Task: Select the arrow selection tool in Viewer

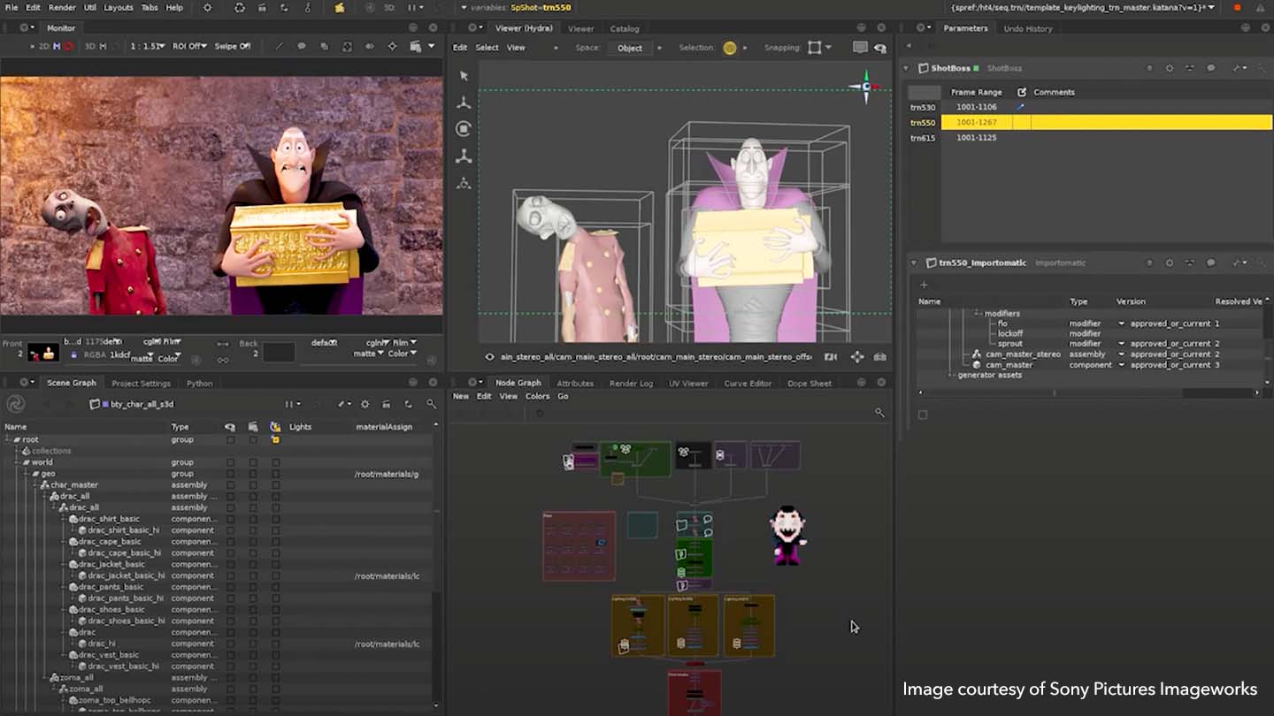Action: (464, 77)
